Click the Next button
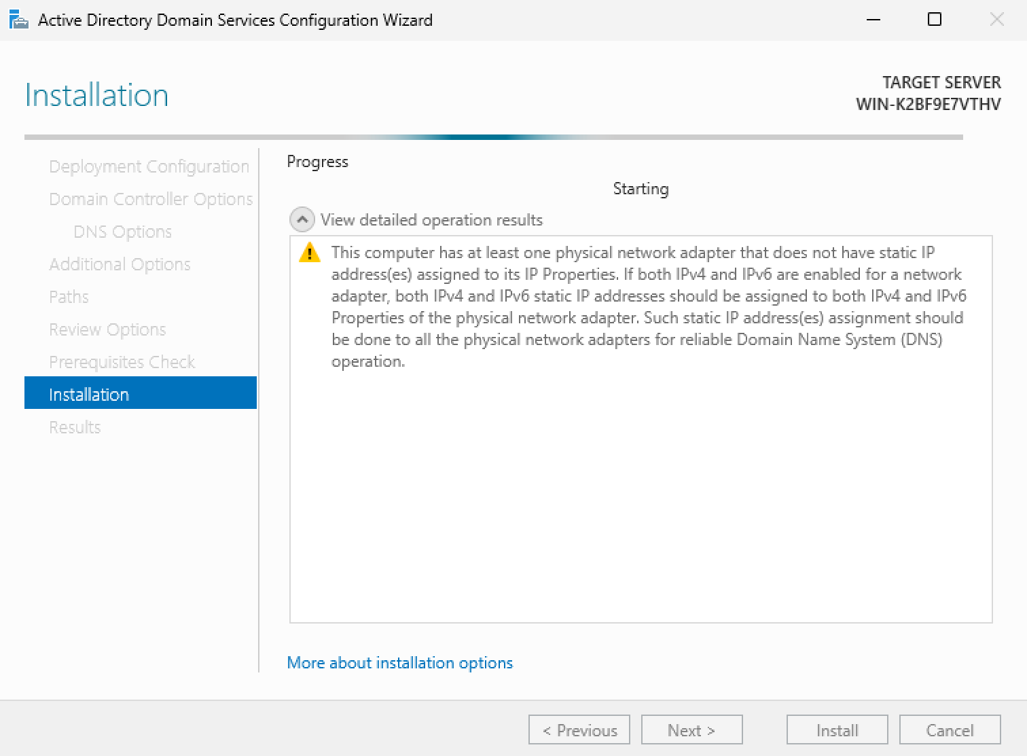 691,730
